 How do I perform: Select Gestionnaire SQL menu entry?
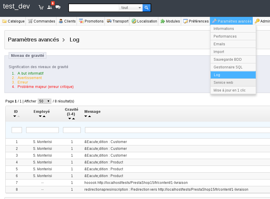tap(233, 67)
